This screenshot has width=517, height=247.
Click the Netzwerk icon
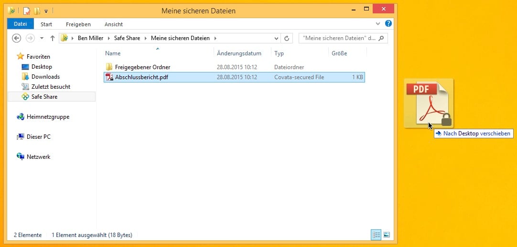21,157
